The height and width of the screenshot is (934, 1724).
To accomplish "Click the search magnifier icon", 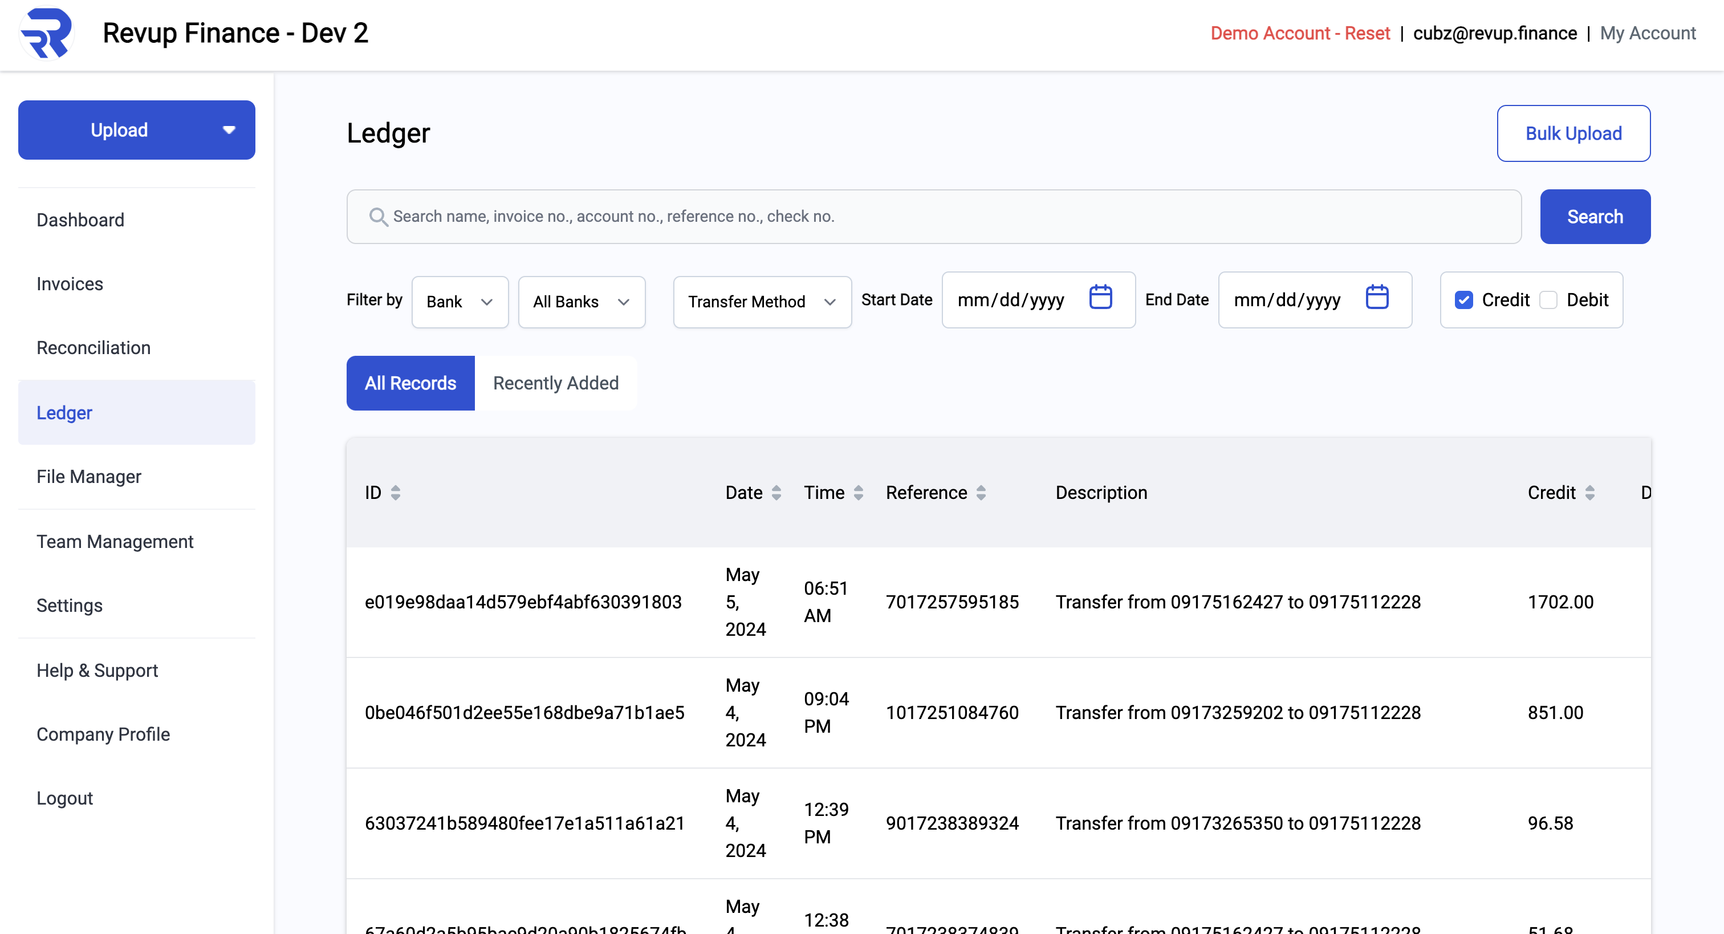I will 378,217.
